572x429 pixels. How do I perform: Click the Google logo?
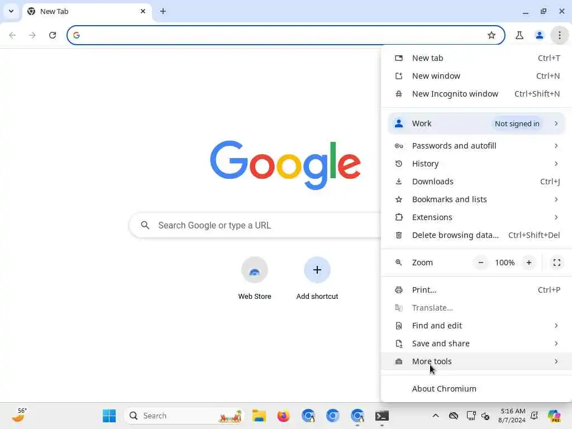tap(285, 165)
